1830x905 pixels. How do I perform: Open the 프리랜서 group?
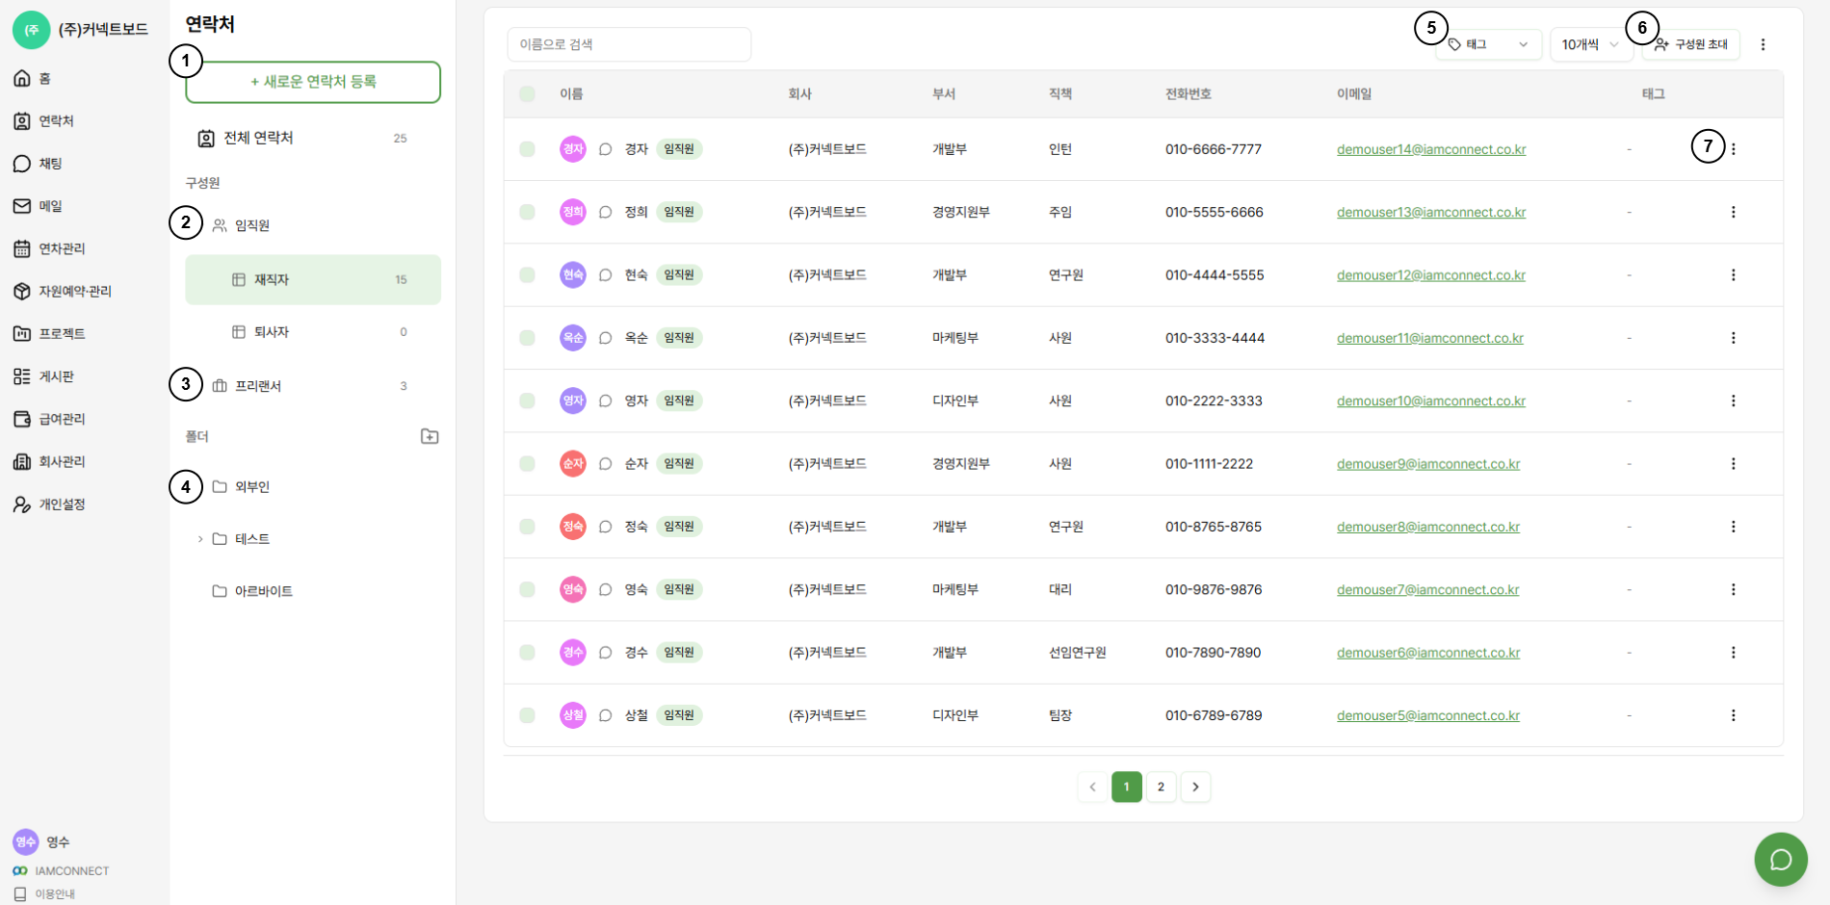tap(313, 386)
